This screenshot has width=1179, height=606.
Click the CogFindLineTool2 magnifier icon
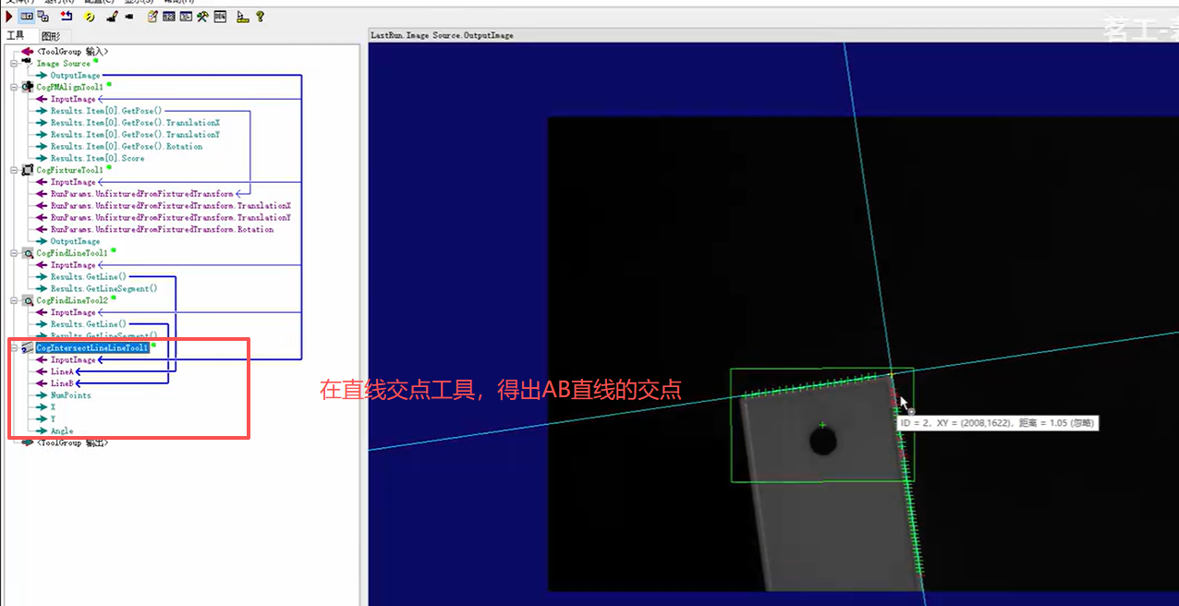pyautogui.click(x=27, y=300)
